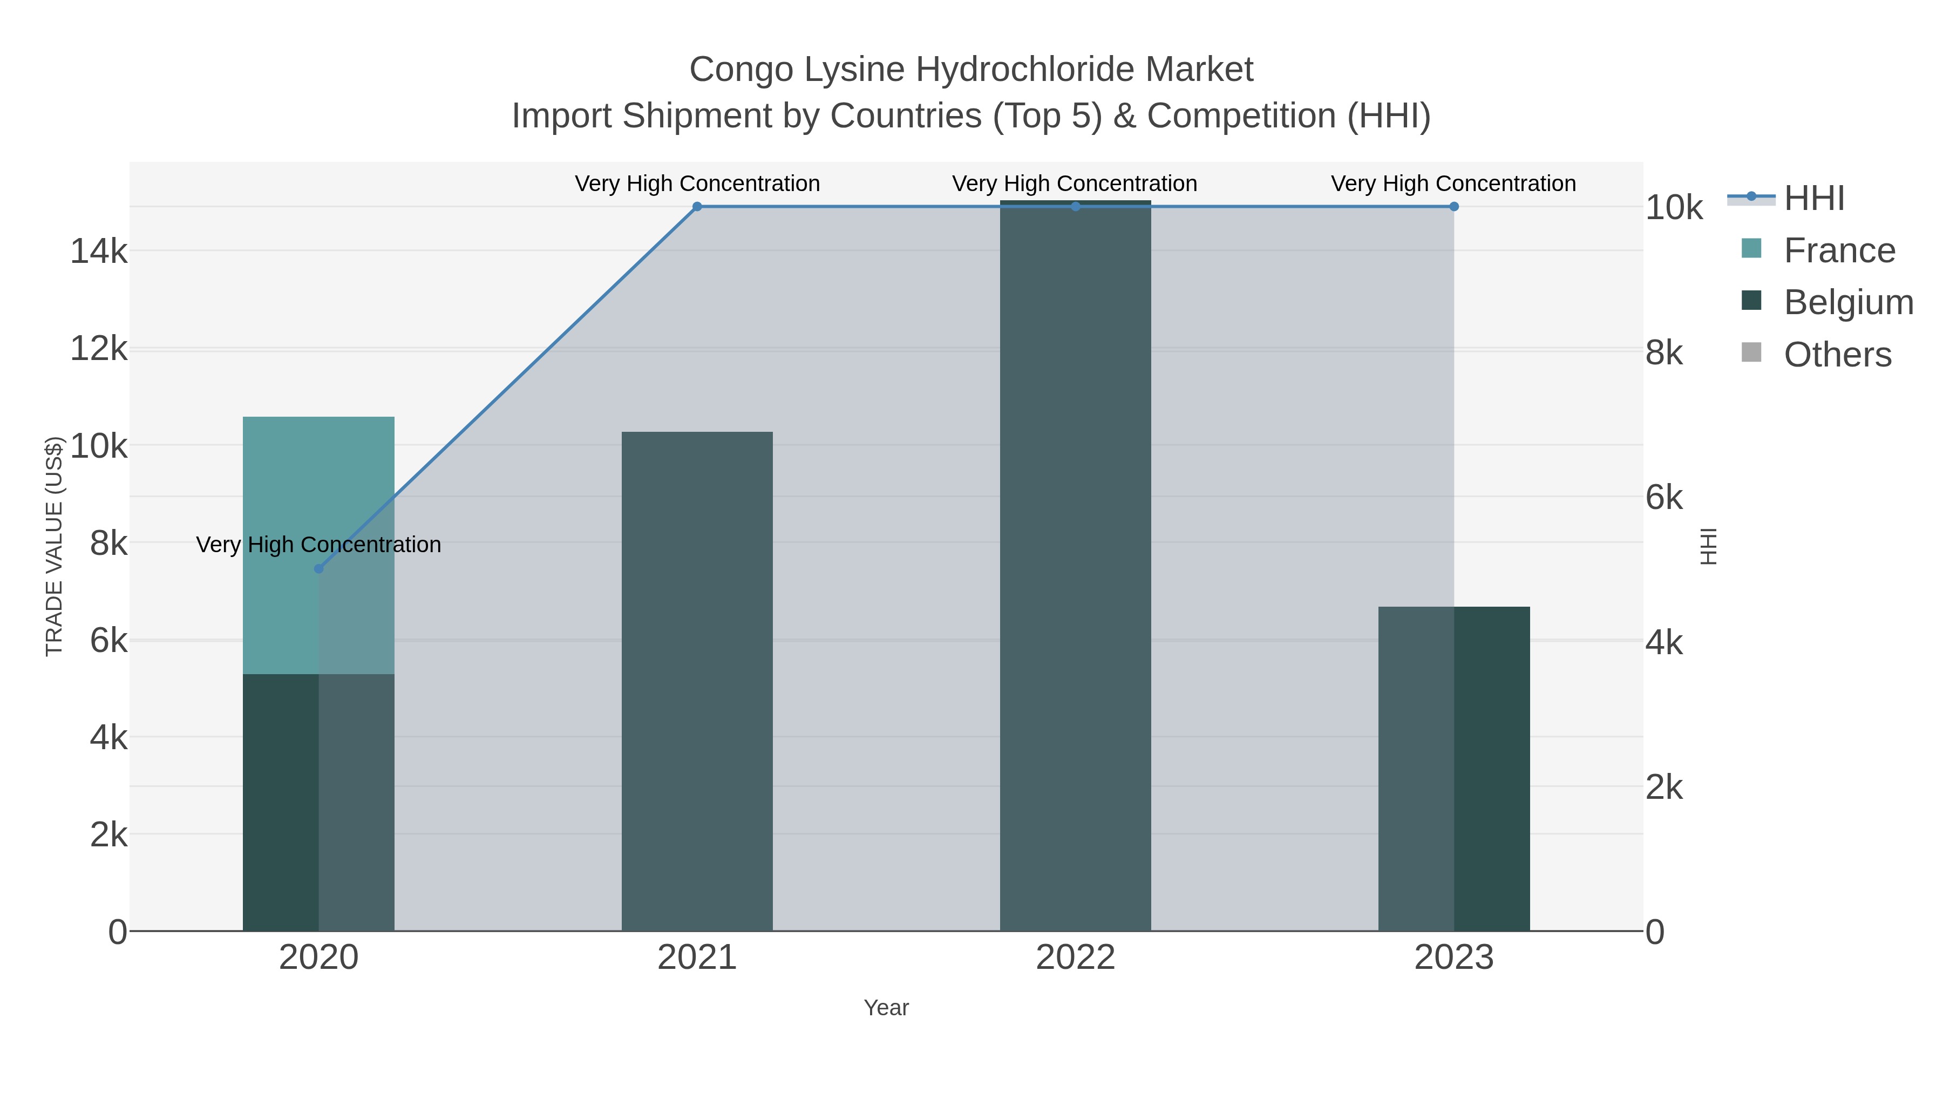
Task: Toggle the Others legend entry
Action: [x=1816, y=354]
